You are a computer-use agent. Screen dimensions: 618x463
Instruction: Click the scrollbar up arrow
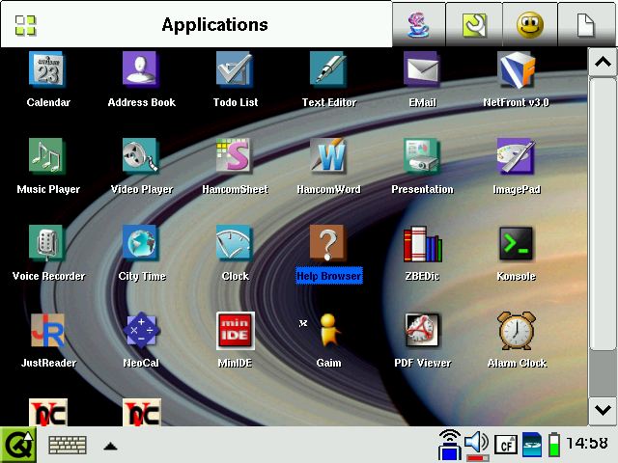603,62
